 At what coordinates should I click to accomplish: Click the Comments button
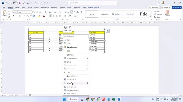click(154, 8)
